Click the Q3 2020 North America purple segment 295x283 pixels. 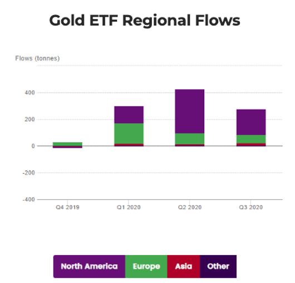251,122
